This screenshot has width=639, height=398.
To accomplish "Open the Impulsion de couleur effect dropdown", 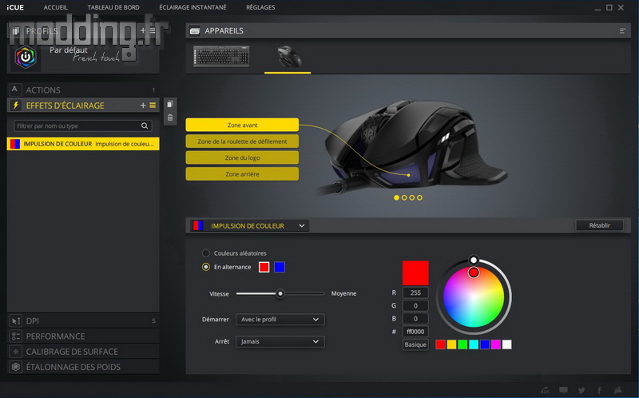I will tap(249, 225).
